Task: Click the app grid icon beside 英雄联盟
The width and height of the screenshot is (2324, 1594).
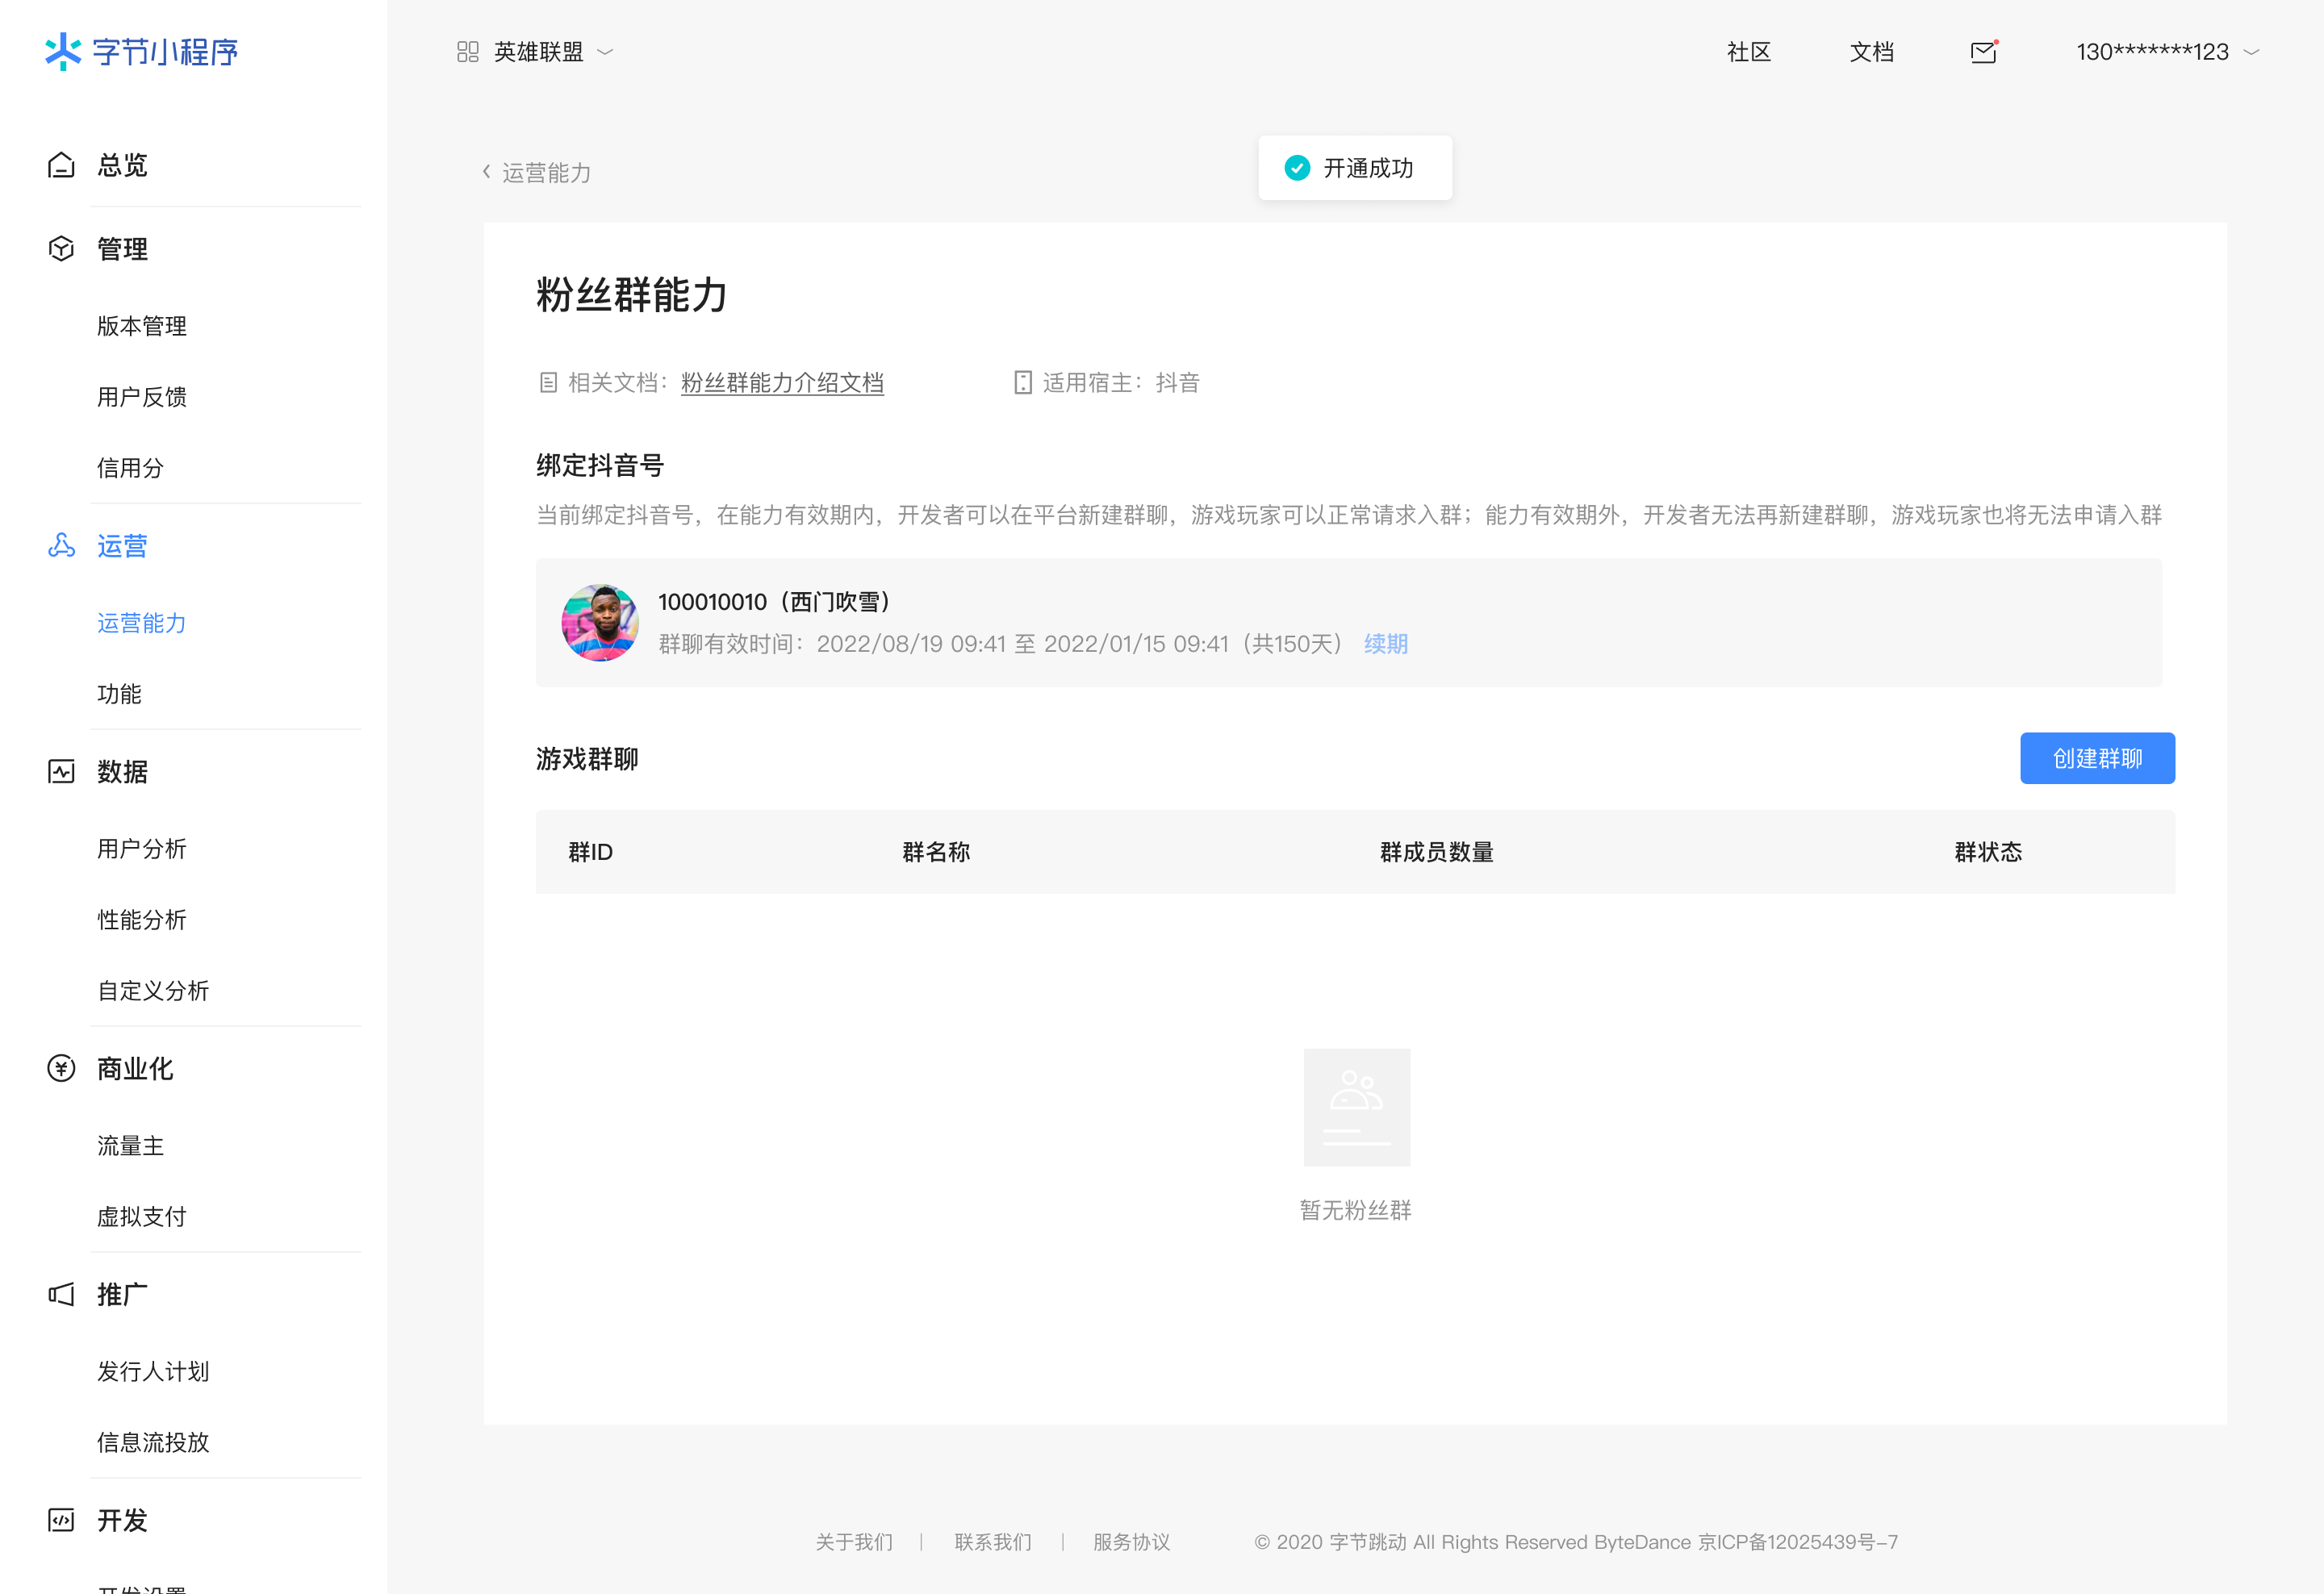Action: 467,52
